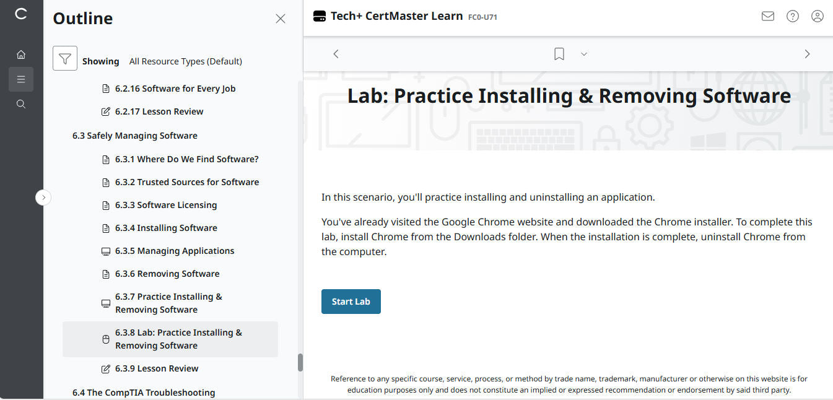
Task: Open the user account profile icon
Action: click(817, 16)
